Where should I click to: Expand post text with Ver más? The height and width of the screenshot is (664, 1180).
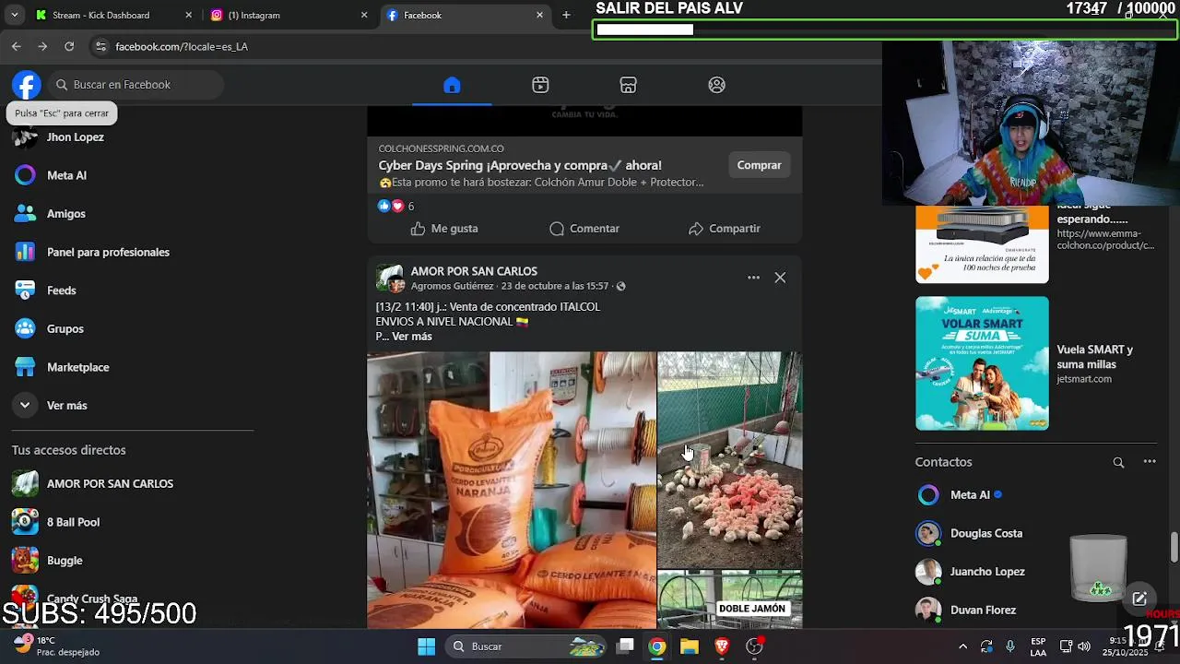(411, 337)
